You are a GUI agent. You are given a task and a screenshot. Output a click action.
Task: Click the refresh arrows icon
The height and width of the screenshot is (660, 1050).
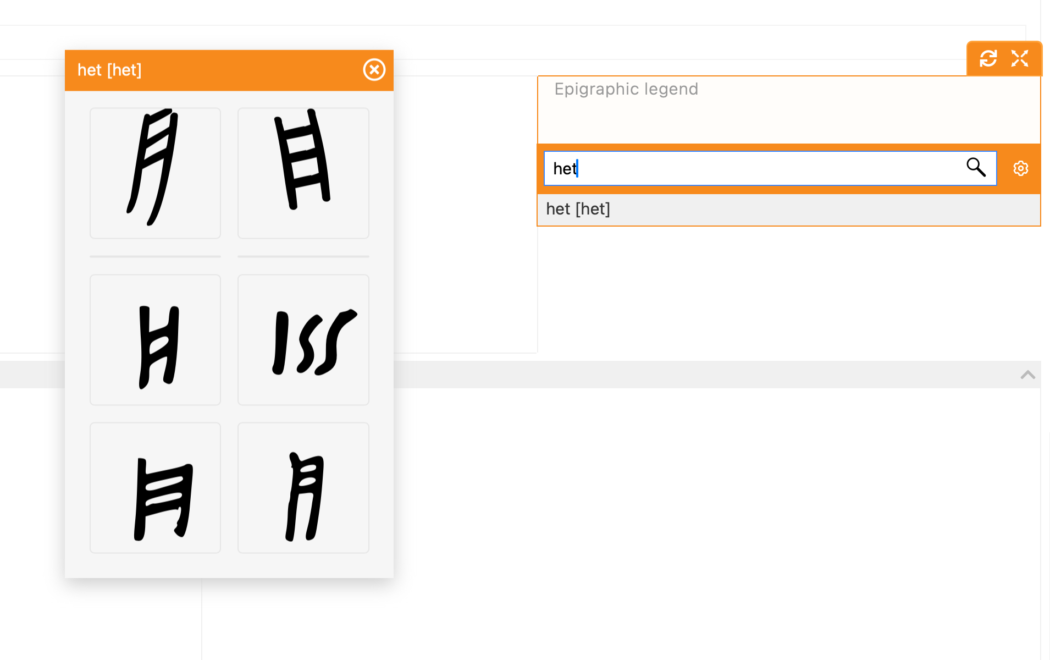(988, 58)
